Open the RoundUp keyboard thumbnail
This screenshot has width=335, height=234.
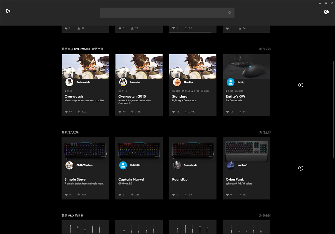tap(193, 150)
